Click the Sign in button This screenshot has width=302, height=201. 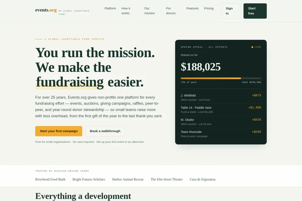click(231, 11)
